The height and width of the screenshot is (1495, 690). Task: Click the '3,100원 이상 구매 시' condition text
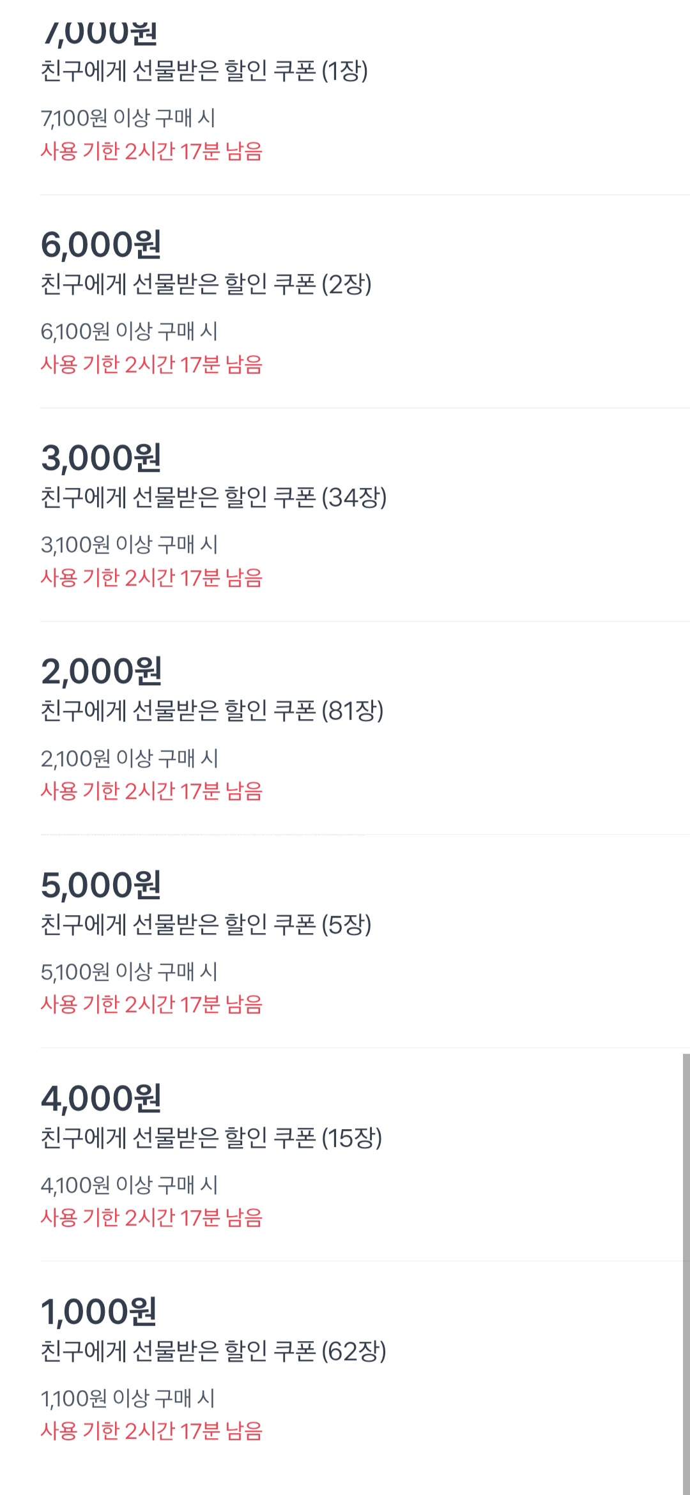click(x=129, y=545)
